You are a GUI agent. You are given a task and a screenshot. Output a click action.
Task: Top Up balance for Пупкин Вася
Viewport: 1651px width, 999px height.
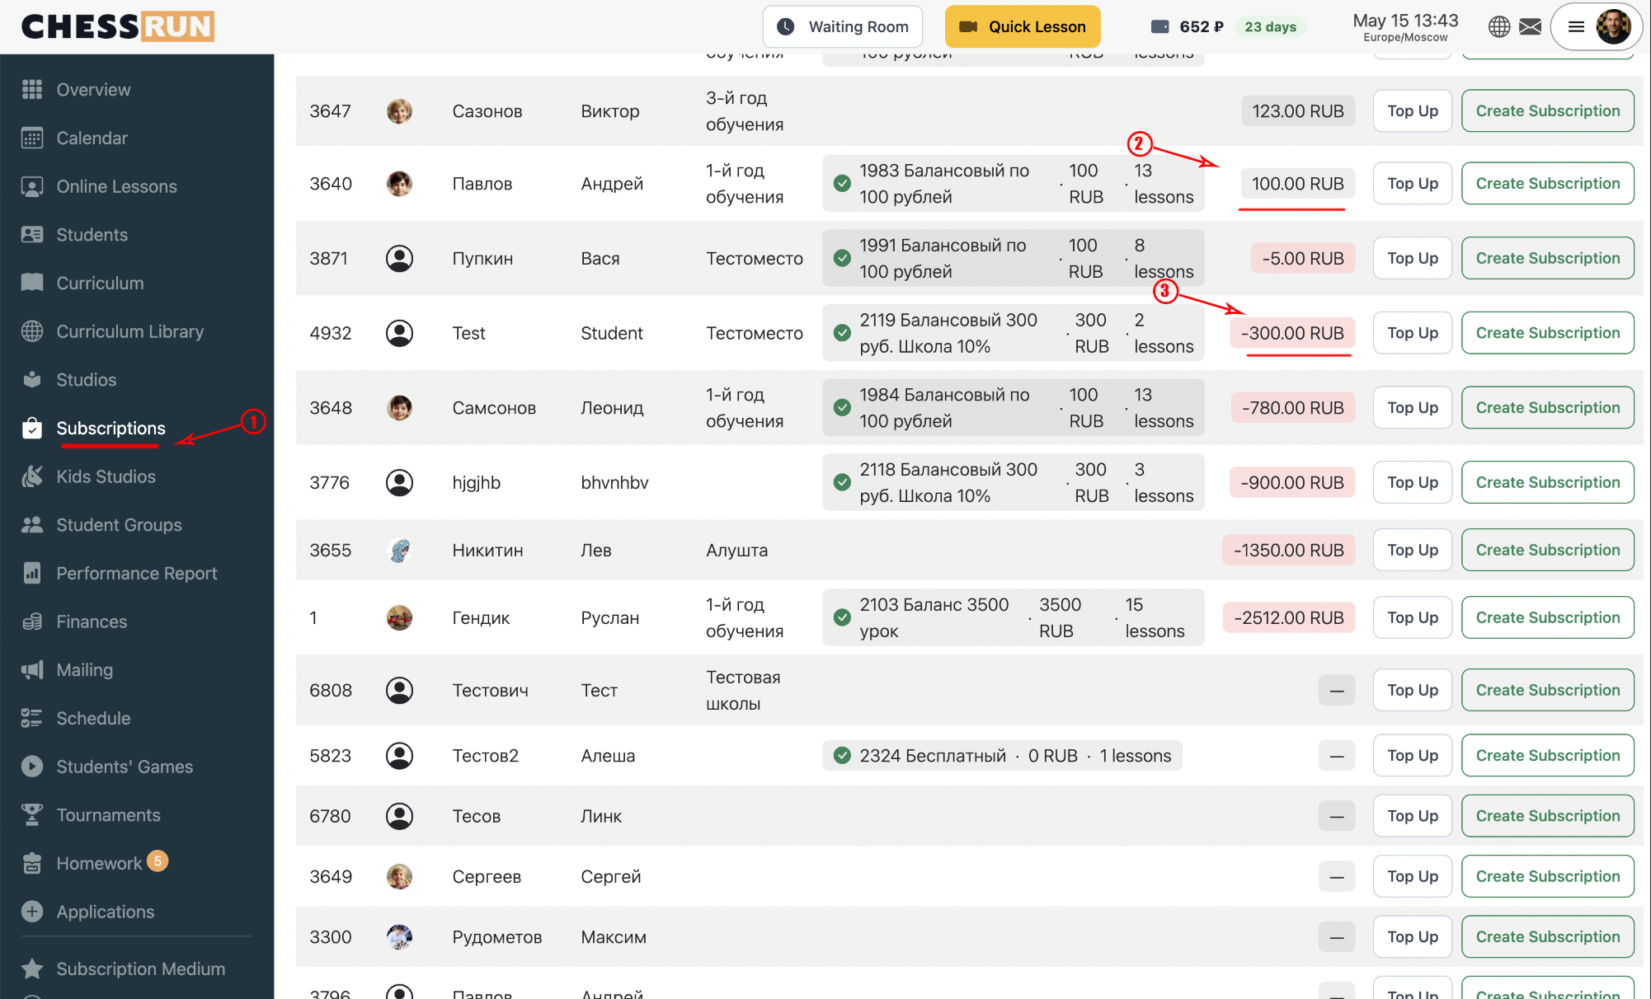pos(1413,258)
